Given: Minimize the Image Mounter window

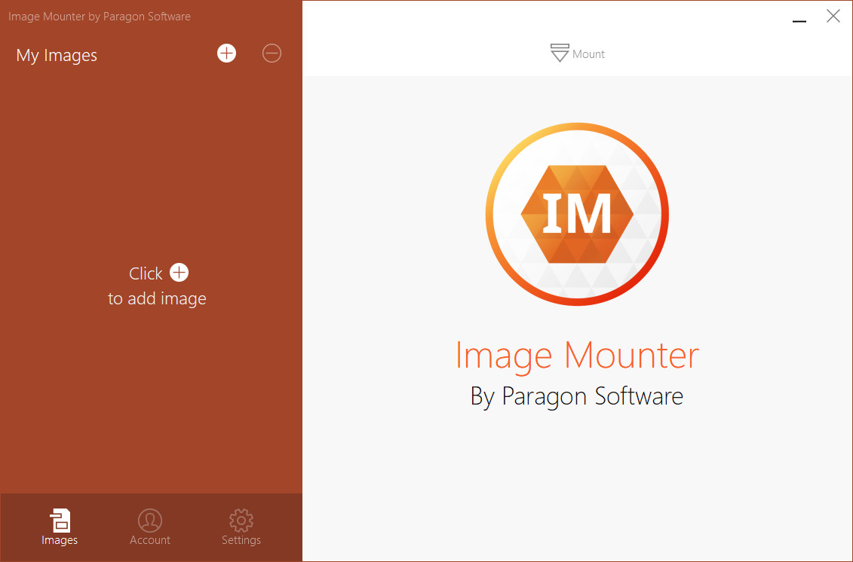Looking at the screenshot, I should point(799,20).
